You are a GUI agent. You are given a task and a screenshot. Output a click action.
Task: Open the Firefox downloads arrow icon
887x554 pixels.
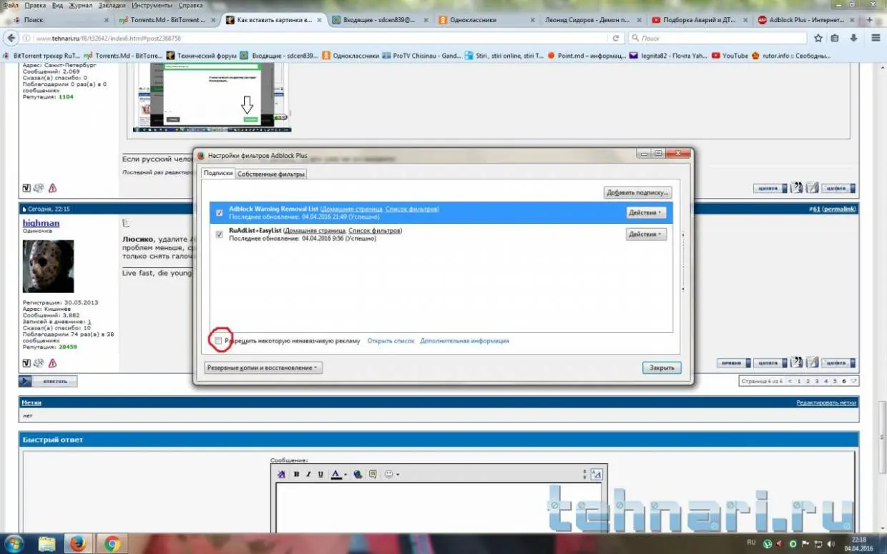pos(853,38)
